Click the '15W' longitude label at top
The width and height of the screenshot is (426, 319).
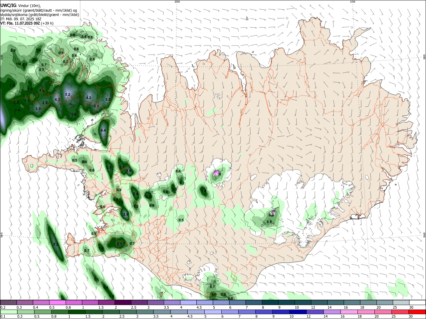[x=352, y=2]
